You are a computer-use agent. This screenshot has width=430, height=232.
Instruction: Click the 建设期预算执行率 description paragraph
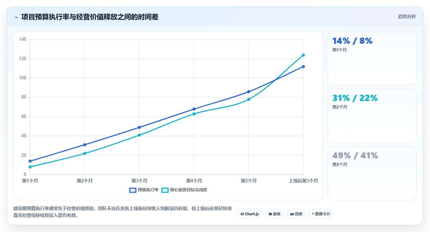pyautogui.click(x=123, y=212)
